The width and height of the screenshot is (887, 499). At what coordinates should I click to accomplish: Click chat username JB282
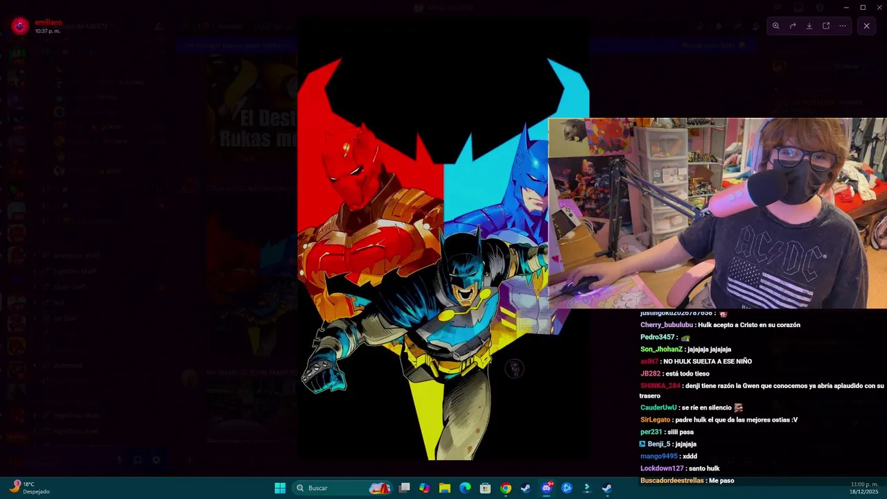650,374
